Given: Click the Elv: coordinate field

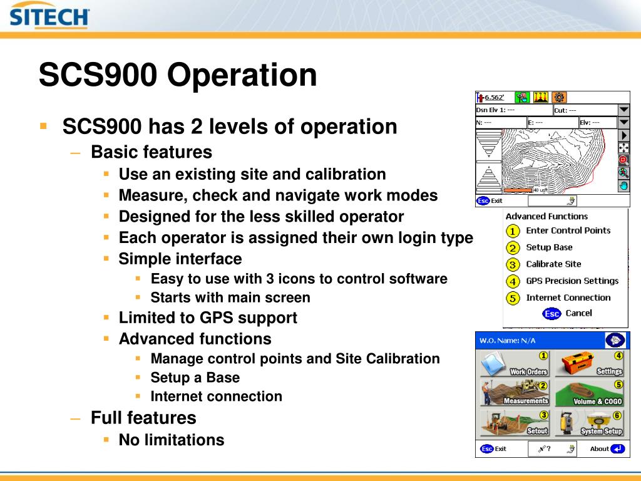Looking at the screenshot, I should click(598, 123).
